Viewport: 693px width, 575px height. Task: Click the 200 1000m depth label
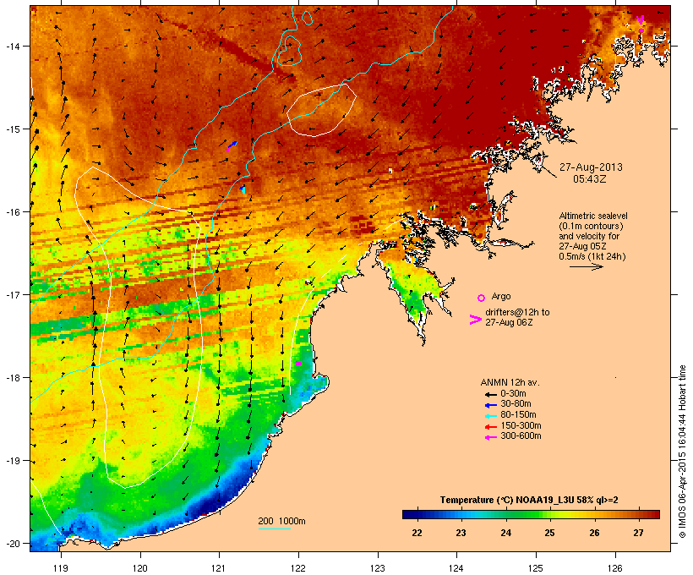pyautogui.click(x=281, y=521)
